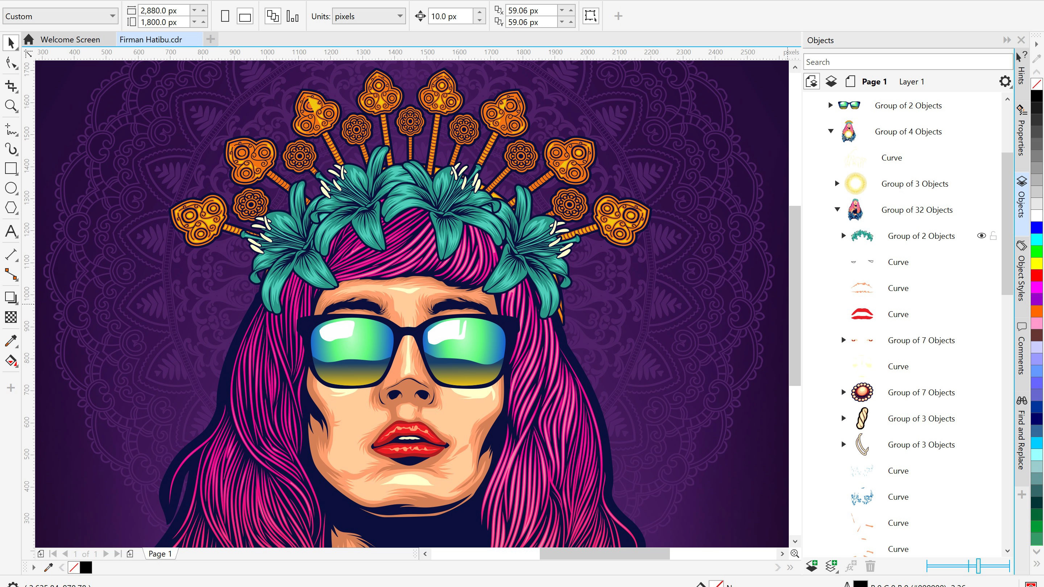Expand the brooch Group of 7 Objects
The height and width of the screenshot is (587, 1044).
844,392
